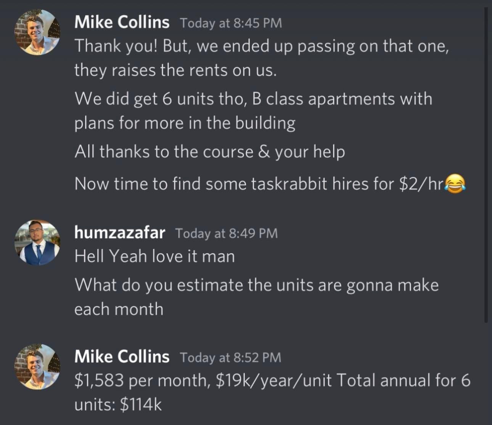
Task: Click the 'Today at 8:52 PM' timestamp
Action: pyautogui.click(x=230, y=357)
